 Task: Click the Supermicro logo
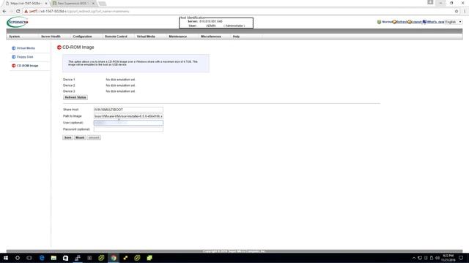(18, 22)
